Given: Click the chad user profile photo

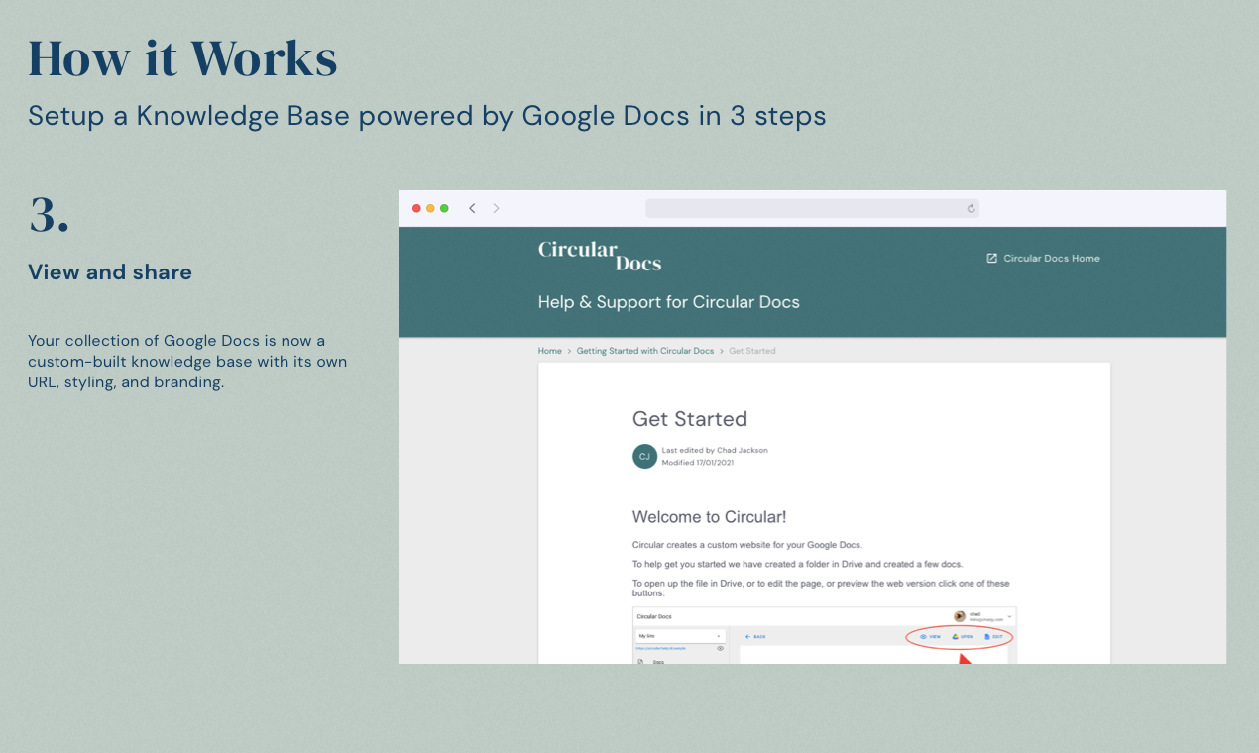Looking at the screenshot, I should click(960, 616).
